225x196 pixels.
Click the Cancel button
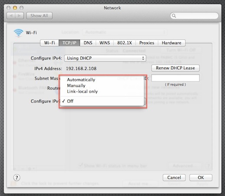point(174,178)
